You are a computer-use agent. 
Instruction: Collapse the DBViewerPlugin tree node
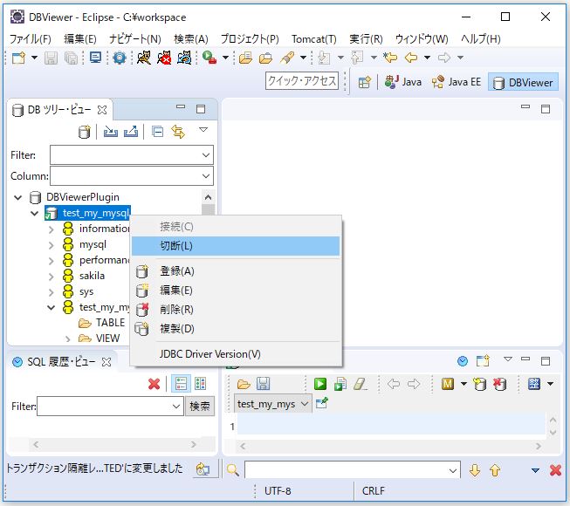17,198
